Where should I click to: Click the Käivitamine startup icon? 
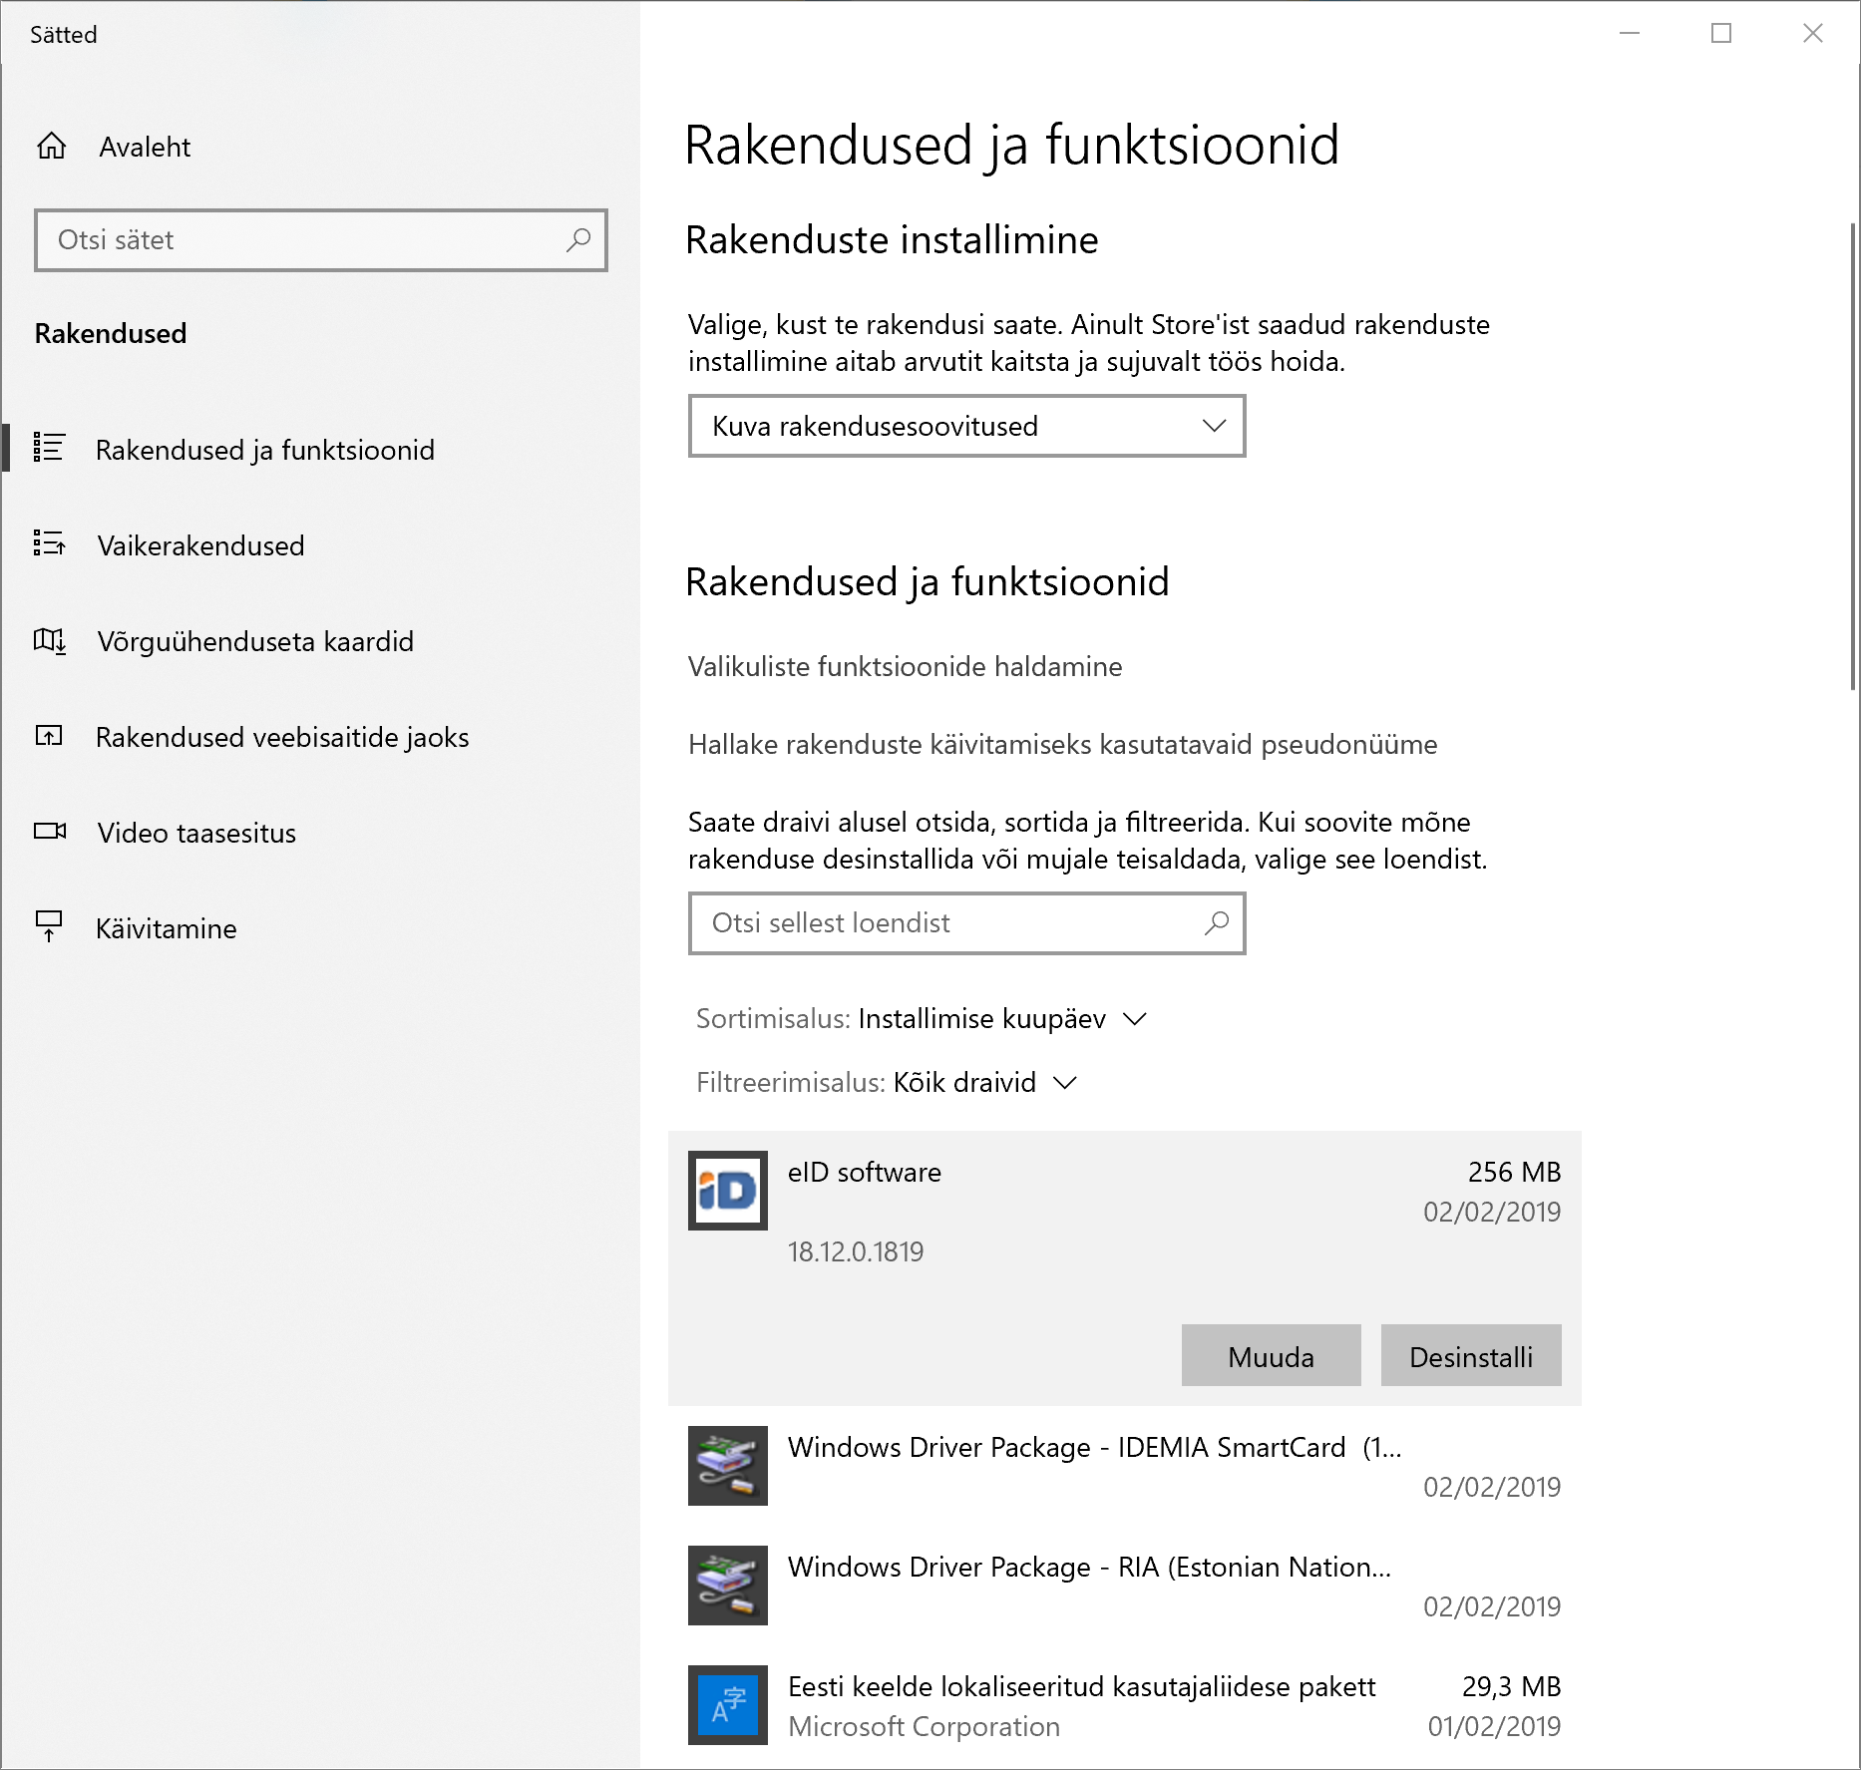coord(51,927)
